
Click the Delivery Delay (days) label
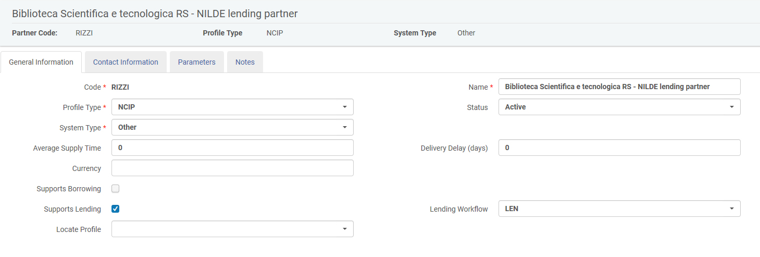(454, 148)
